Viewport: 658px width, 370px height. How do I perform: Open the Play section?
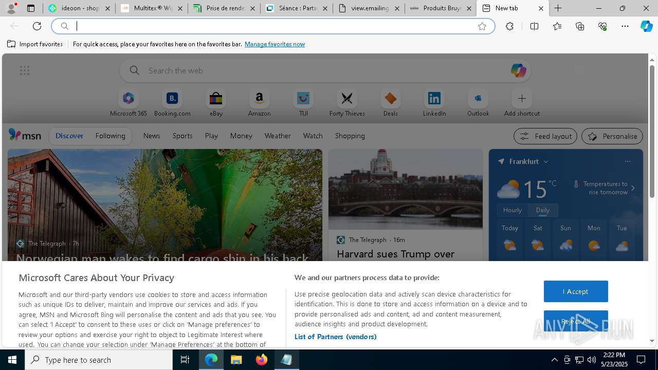tap(211, 136)
